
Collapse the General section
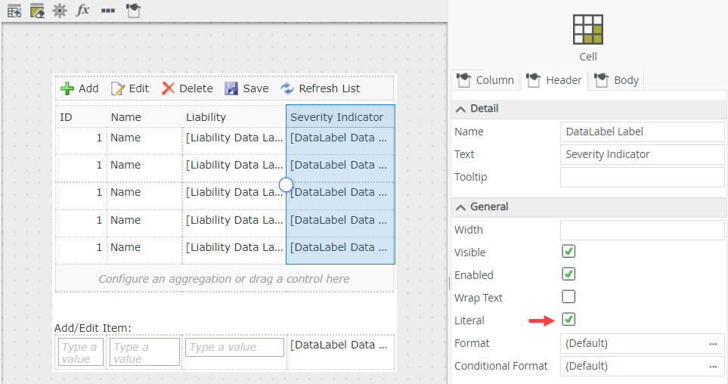[x=460, y=207]
